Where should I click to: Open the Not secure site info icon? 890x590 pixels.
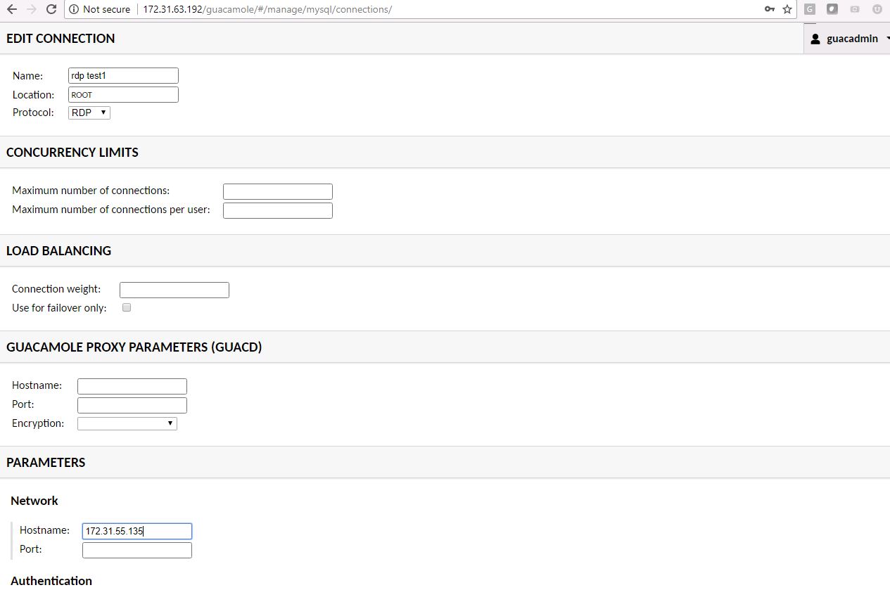(74, 9)
